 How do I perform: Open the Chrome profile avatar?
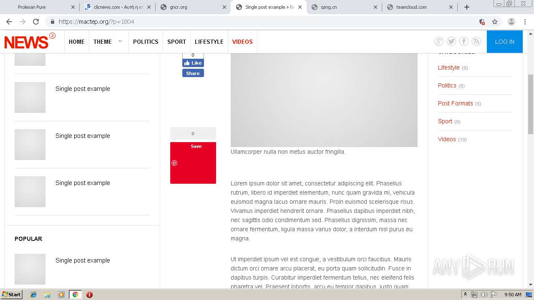511,22
